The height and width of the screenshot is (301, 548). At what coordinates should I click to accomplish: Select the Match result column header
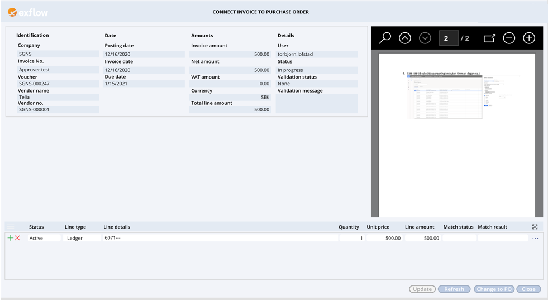493,227
